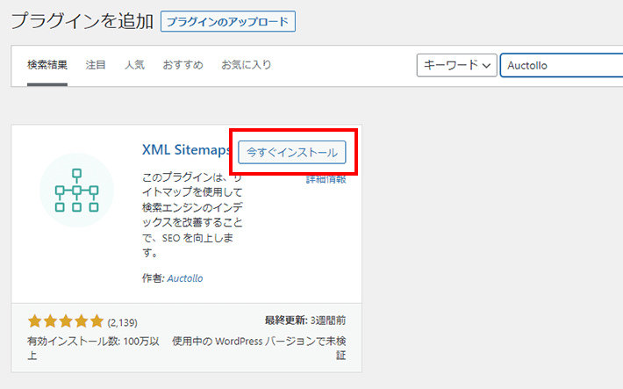Screen dimensions: 623x389
Task: Install XML Sitemaps with 今すぐインストール
Action: (292, 152)
